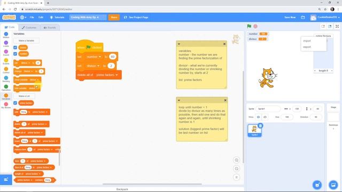Show sprite using the eye icon
Image resolution: width=342 pixels, height=192 pixels.
point(258,117)
